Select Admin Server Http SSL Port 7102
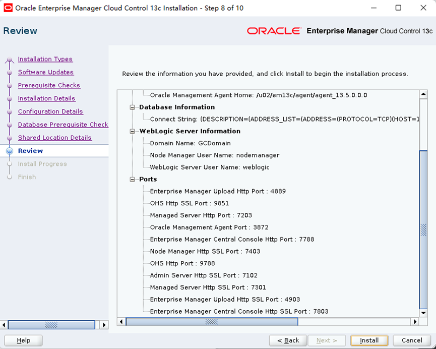Image resolution: width=436 pixels, height=349 pixels. [x=204, y=275]
